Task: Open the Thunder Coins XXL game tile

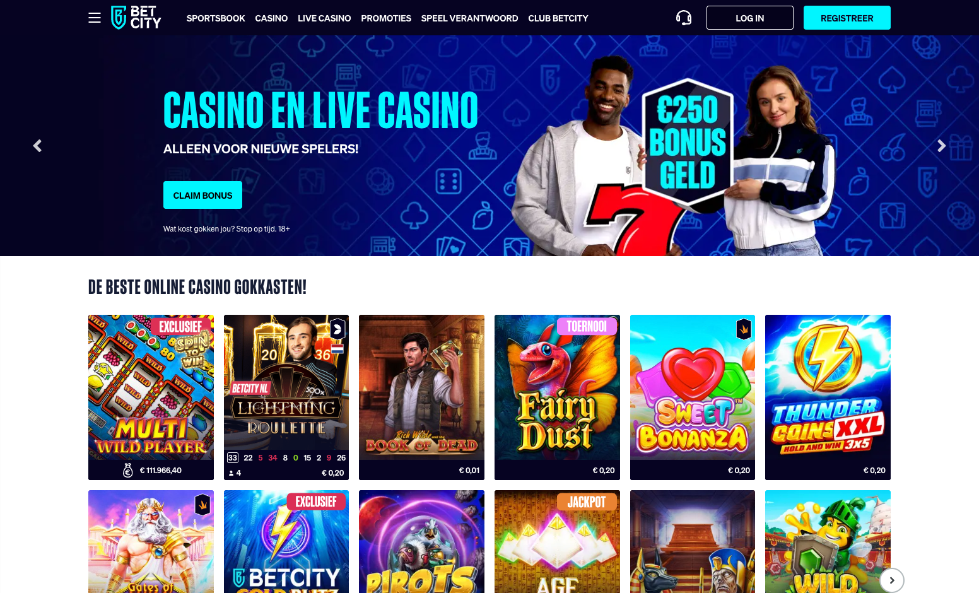Action: (x=828, y=397)
